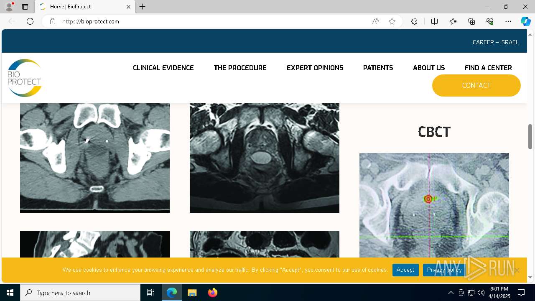The image size is (535, 301).
Task: Open the Extensions puzzle icon
Action: 414,21
